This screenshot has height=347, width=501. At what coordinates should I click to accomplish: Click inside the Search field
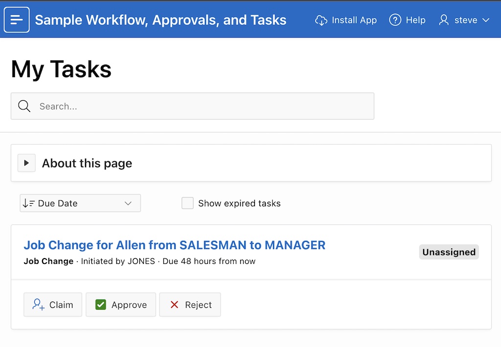(x=147, y=106)
